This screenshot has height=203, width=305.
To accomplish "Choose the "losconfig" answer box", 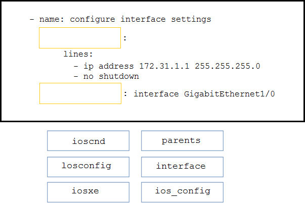I will click(x=88, y=166).
